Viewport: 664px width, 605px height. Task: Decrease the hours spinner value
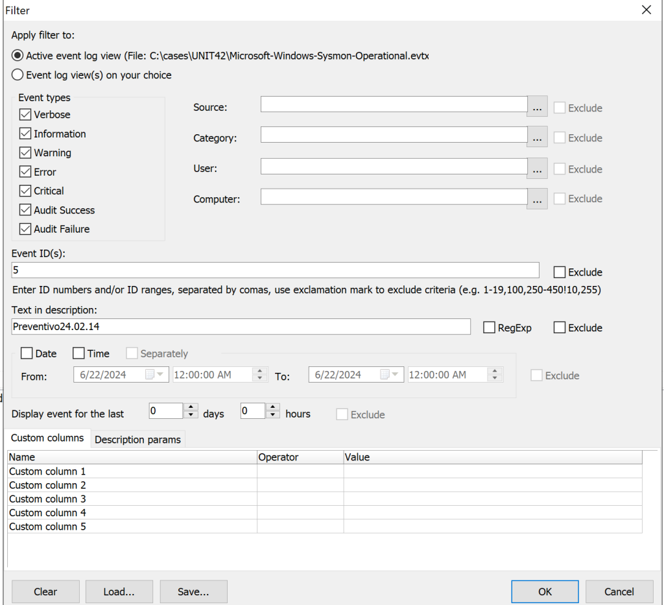pos(273,414)
